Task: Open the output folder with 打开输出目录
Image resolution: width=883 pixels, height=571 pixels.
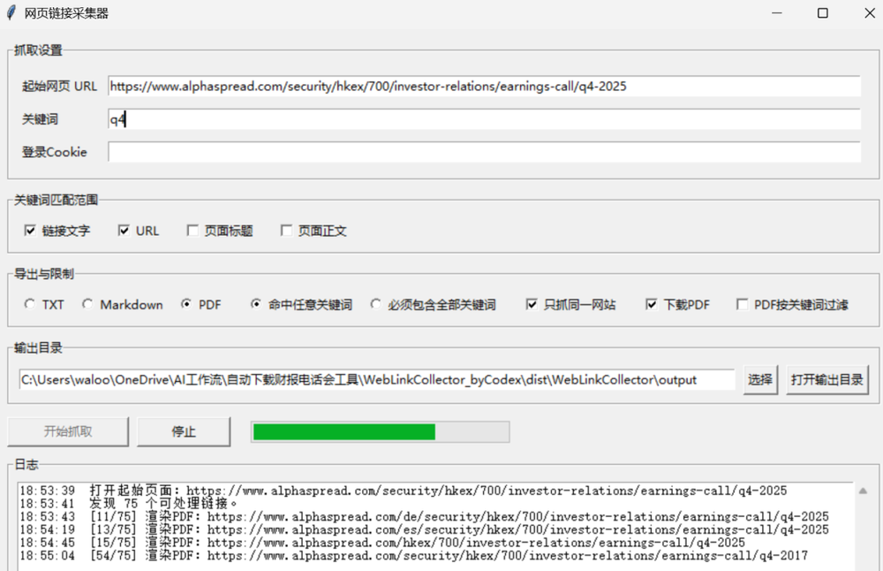Action: tap(826, 380)
